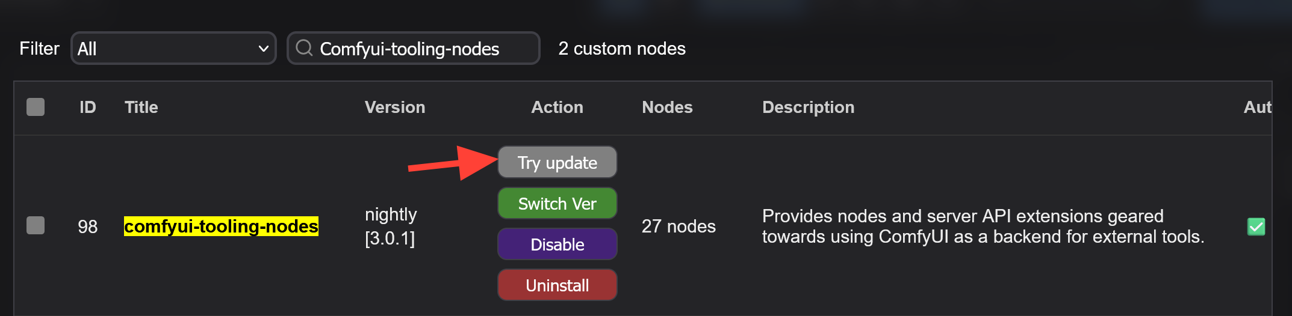Open the highlighted comfyui-tooling-nodes title link
The image size is (1292, 316).
(221, 226)
